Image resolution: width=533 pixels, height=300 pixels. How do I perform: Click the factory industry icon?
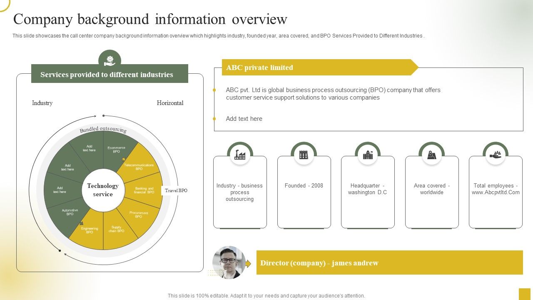(240, 155)
